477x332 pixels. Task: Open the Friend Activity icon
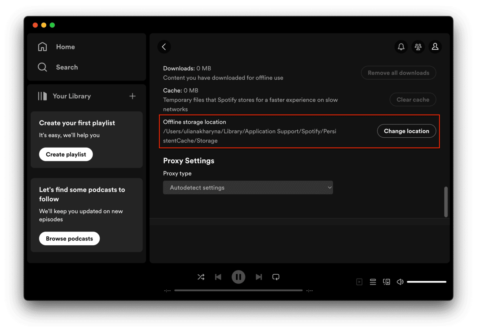tap(418, 47)
